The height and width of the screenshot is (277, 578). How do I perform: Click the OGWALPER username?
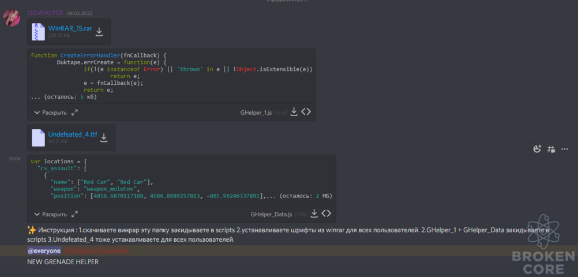tap(45, 13)
